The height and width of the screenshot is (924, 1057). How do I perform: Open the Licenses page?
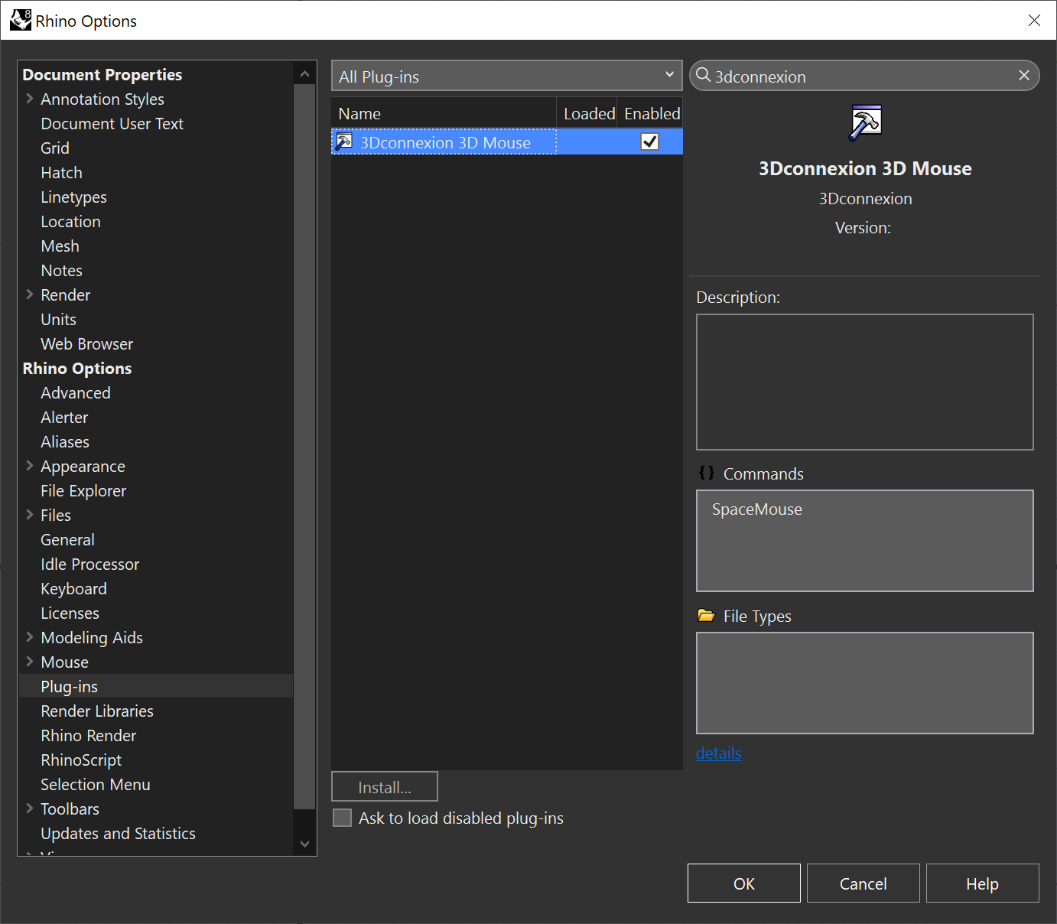70,613
